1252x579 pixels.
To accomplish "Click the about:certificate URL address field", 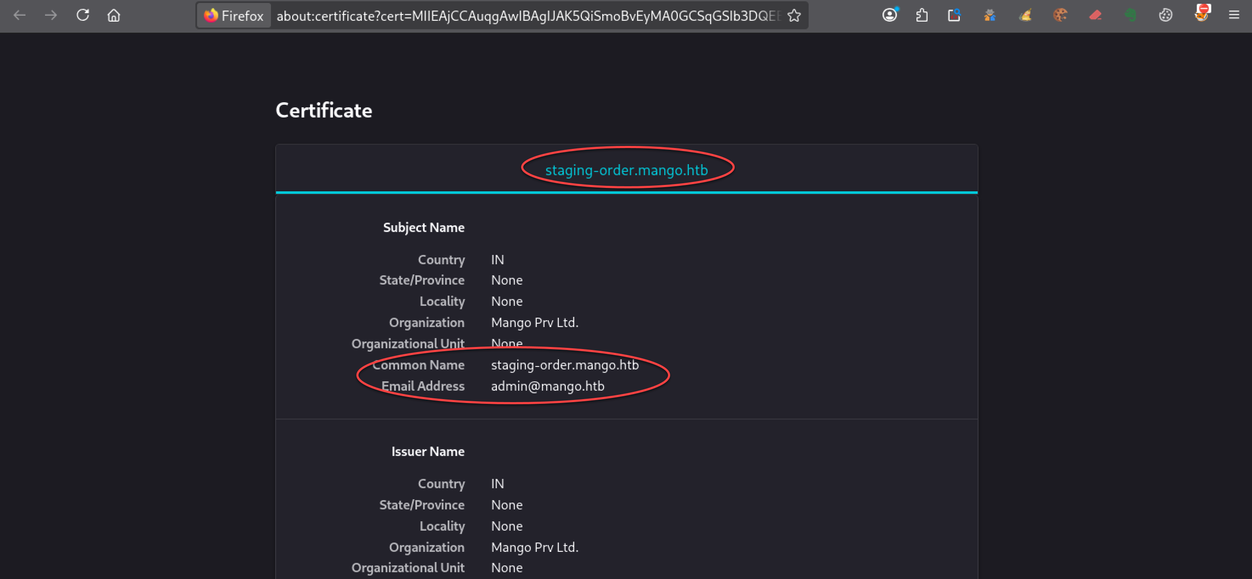I will (x=528, y=16).
